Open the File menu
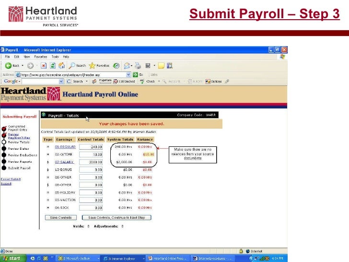The height and width of the screenshot is (262, 349). pyautogui.click(x=7, y=57)
